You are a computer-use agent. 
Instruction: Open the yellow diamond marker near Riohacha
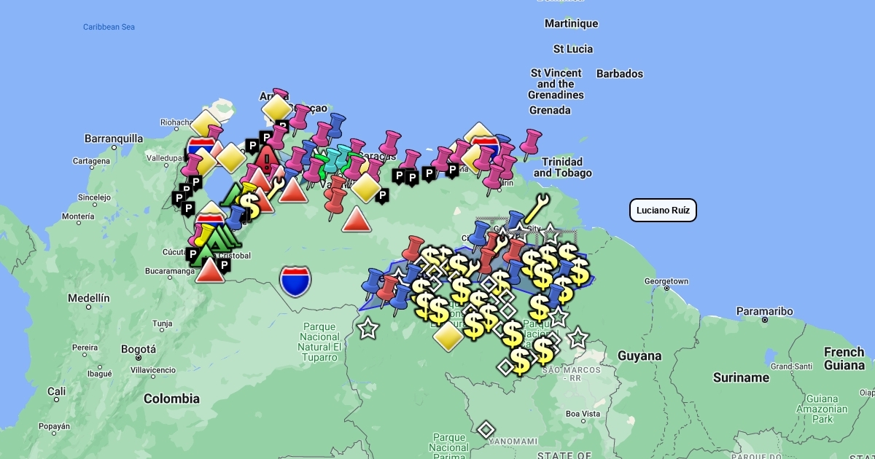pos(206,124)
